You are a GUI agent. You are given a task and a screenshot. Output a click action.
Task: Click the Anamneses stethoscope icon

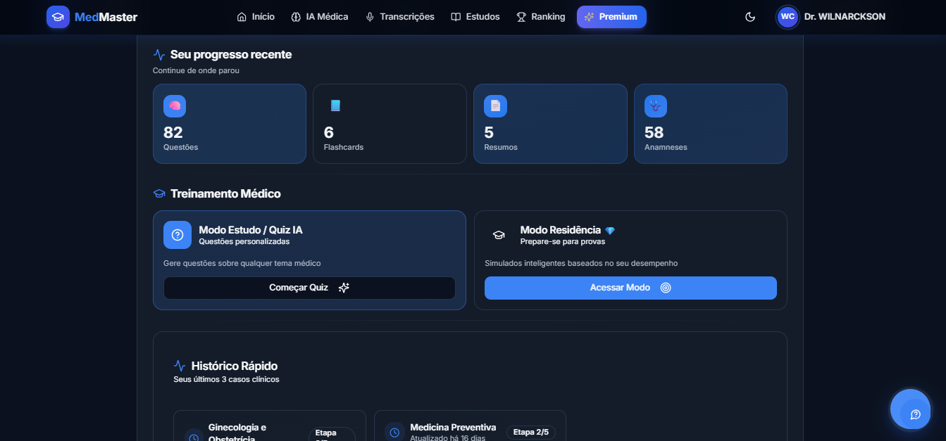656,106
